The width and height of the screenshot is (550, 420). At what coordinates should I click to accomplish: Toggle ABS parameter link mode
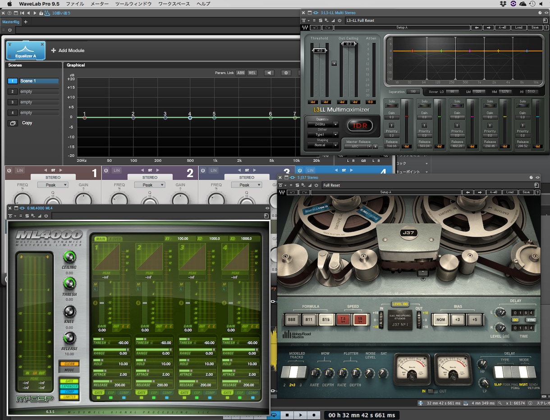click(x=241, y=73)
